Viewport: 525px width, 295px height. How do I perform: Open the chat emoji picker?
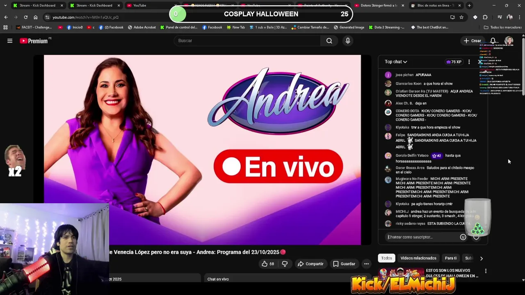click(463, 237)
